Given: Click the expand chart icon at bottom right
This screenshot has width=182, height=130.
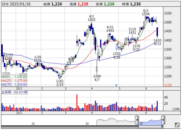Looking at the screenshot, I should (177, 125).
